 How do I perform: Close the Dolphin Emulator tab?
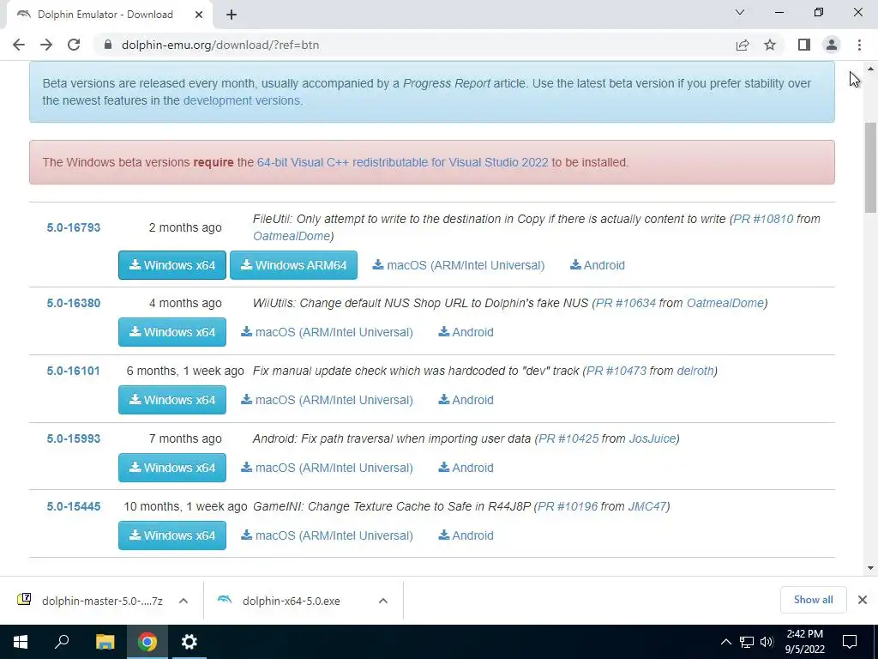coord(199,15)
